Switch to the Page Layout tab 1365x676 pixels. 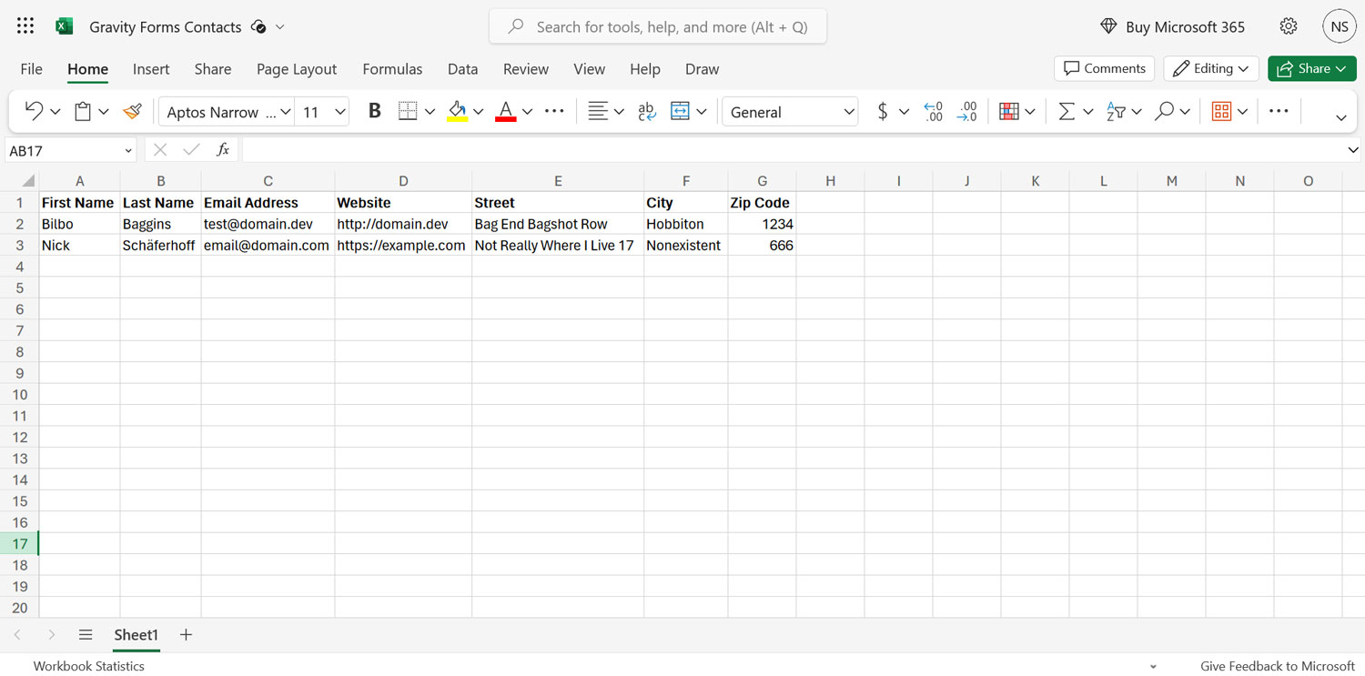pos(297,68)
